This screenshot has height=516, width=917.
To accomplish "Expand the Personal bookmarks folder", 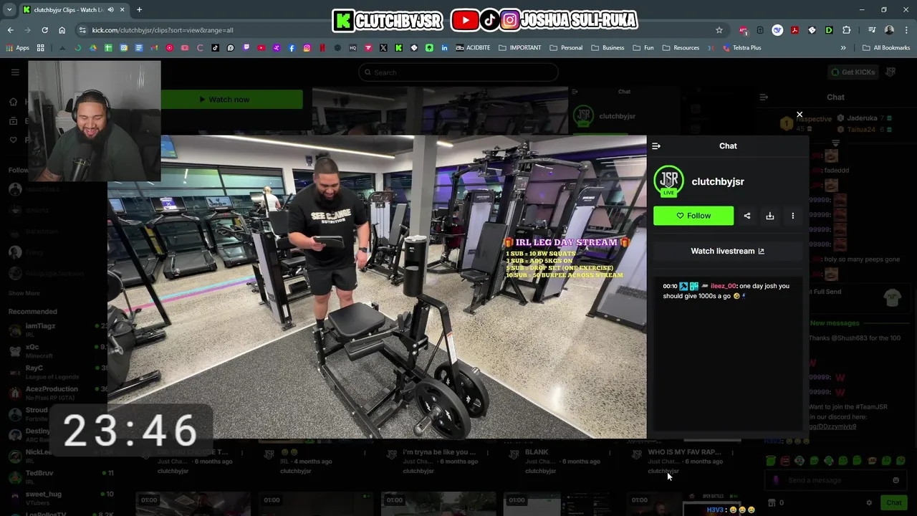I will tap(566, 48).
